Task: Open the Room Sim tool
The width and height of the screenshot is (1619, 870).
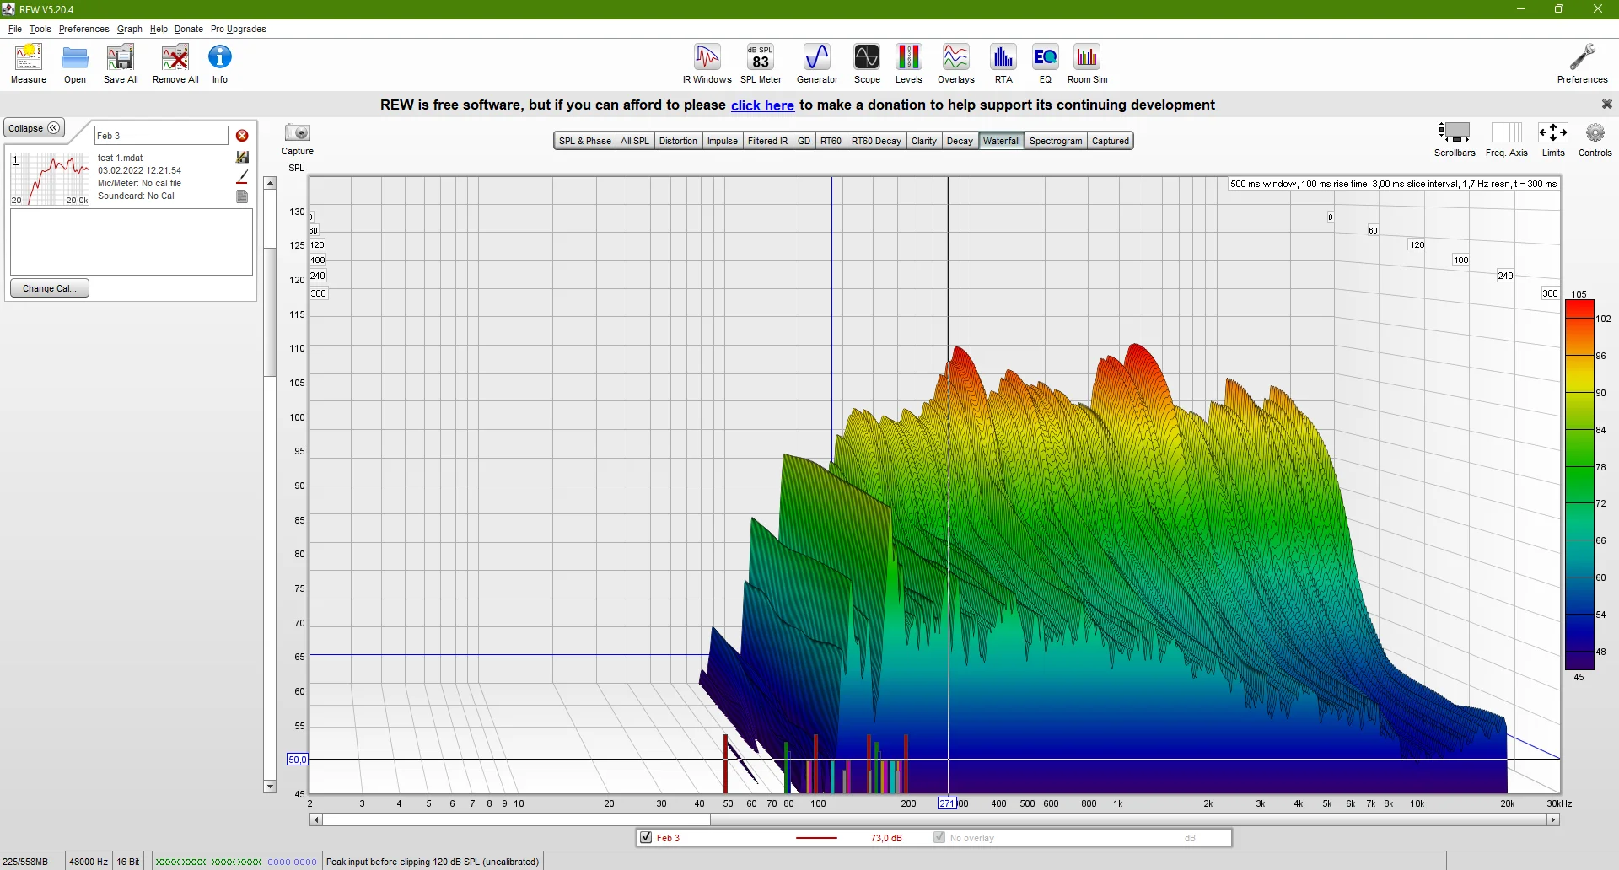Action: pyautogui.click(x=1088, y=63)
